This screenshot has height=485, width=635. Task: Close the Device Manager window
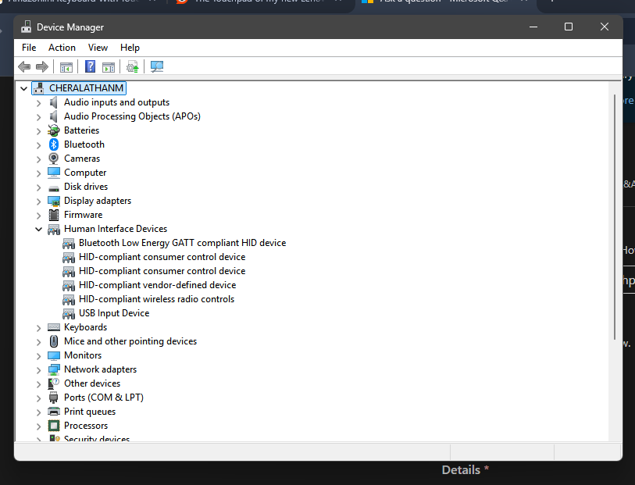tap(605, 27)
